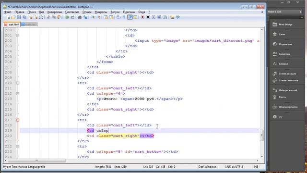Click the Save All toolbar icon

tap(24, 17)
